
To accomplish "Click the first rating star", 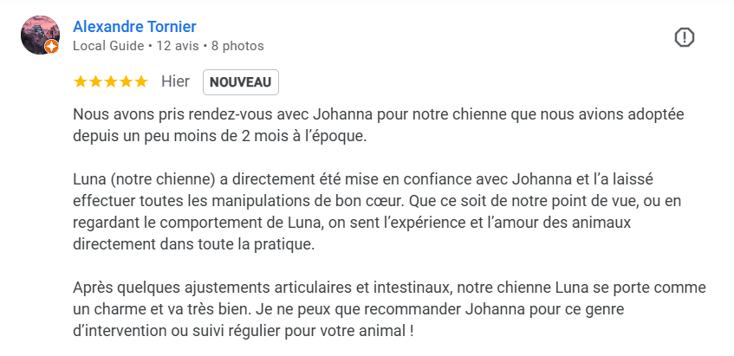I will 81,82.
